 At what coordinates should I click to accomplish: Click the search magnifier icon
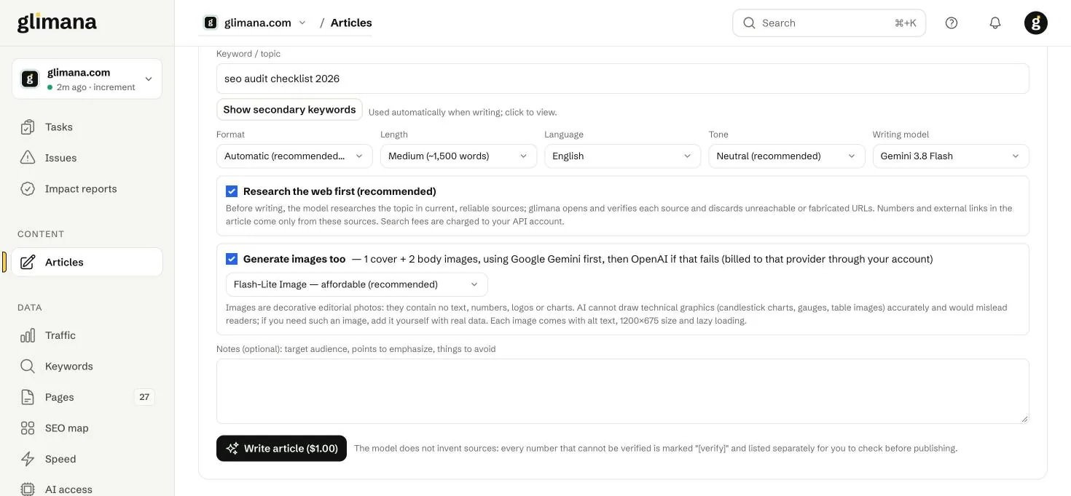(749, 23)
